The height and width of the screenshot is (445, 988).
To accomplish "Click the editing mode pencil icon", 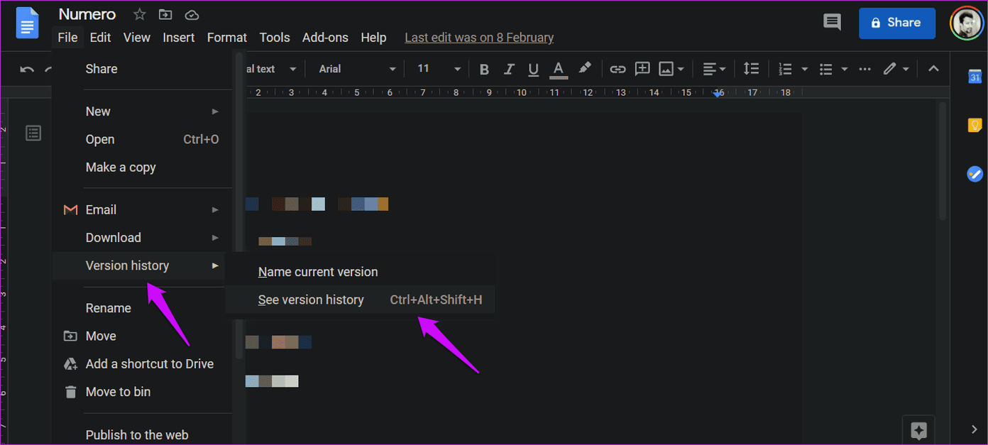I will 889,69.
